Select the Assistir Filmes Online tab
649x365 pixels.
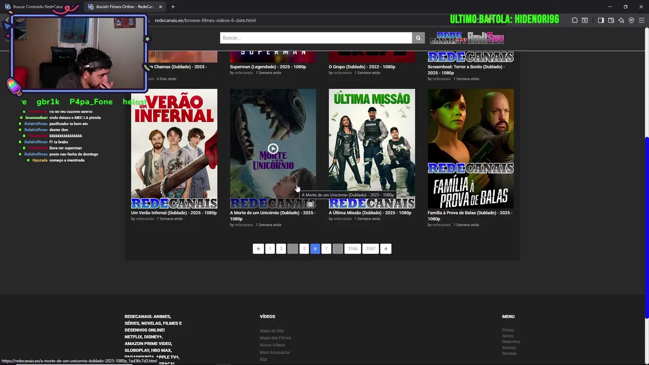click(x=125, y=7)
